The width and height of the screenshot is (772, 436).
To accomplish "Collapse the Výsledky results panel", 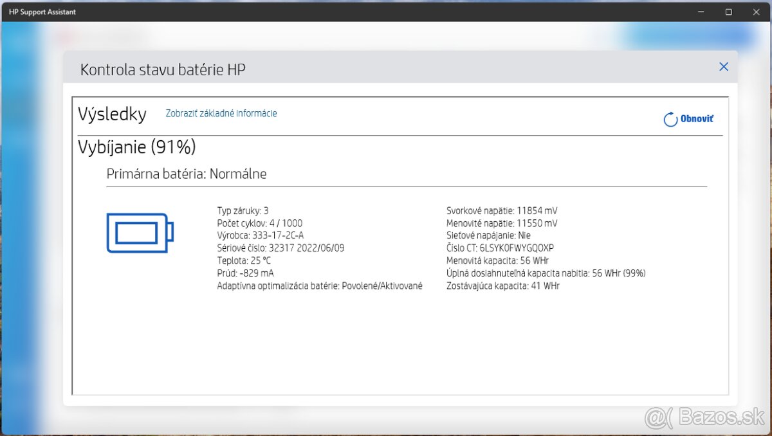I will [x=112, y=114].
